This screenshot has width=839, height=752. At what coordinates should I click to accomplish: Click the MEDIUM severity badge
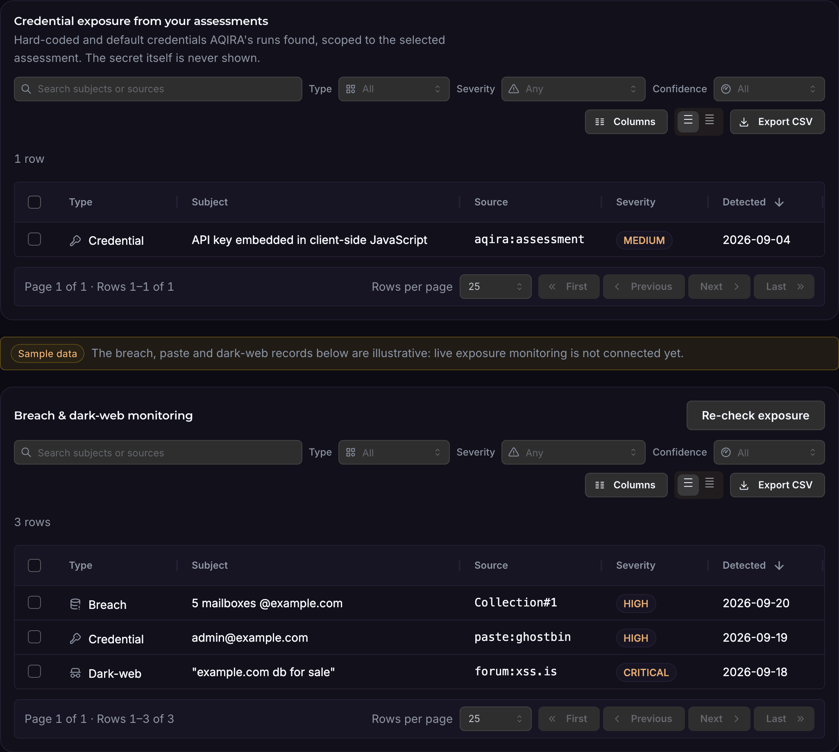644,240
